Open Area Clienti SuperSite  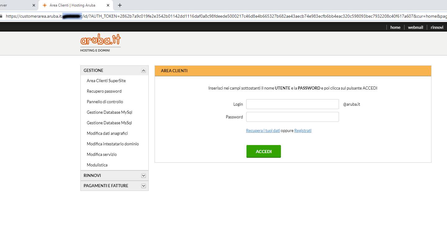click(106, 81)
